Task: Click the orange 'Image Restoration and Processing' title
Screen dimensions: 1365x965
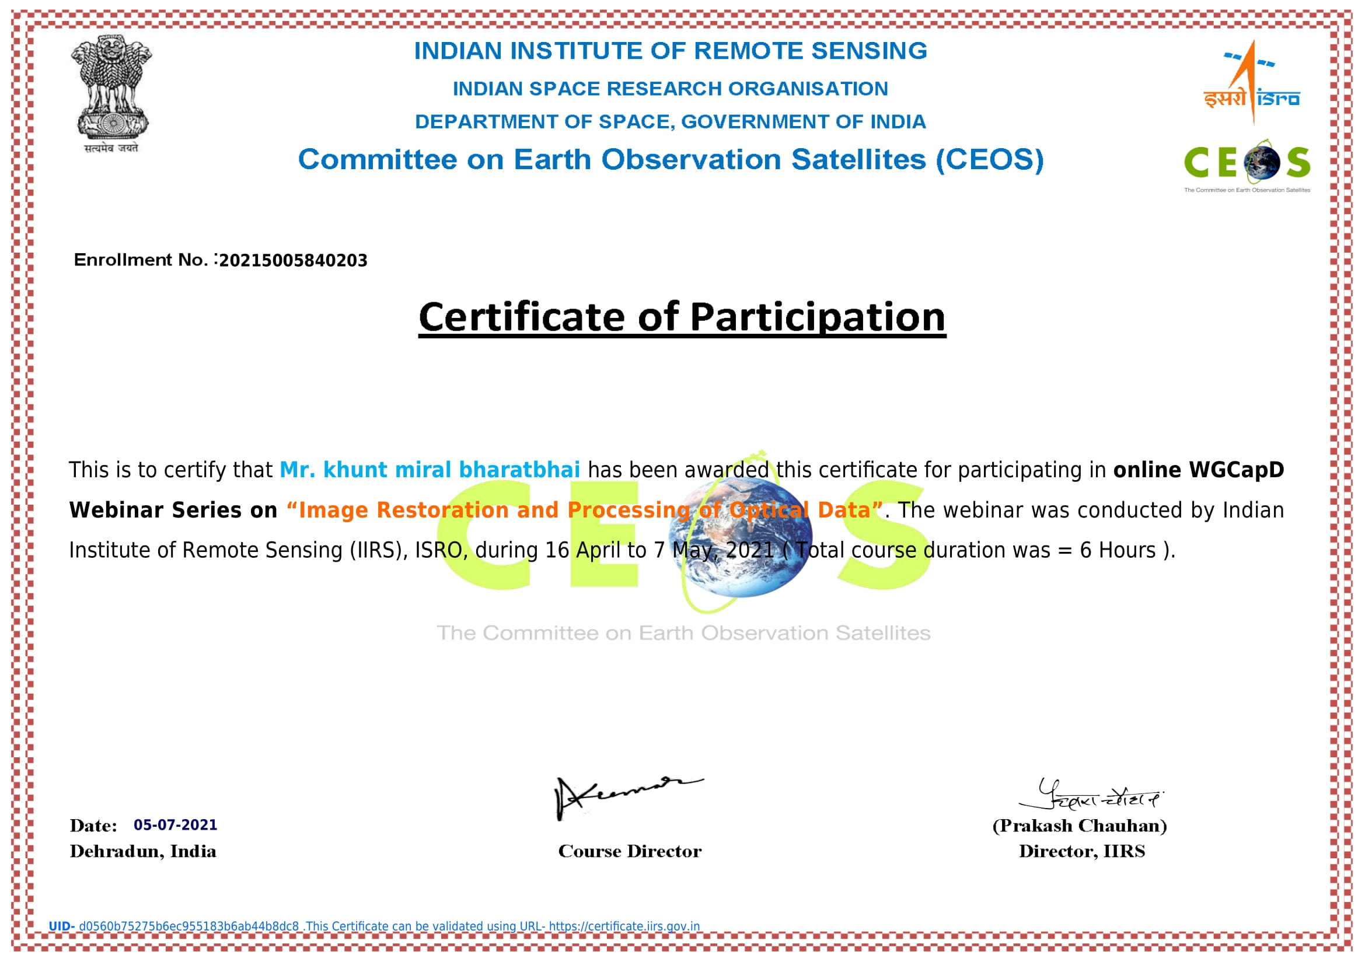Action: tap(585, 511)
